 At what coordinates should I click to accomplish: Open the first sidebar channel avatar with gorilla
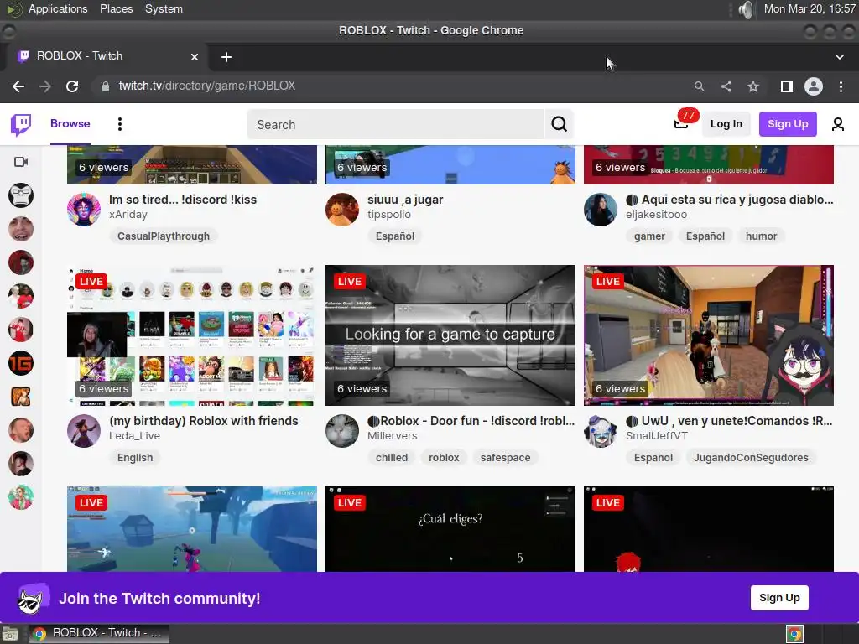point(21,195)
